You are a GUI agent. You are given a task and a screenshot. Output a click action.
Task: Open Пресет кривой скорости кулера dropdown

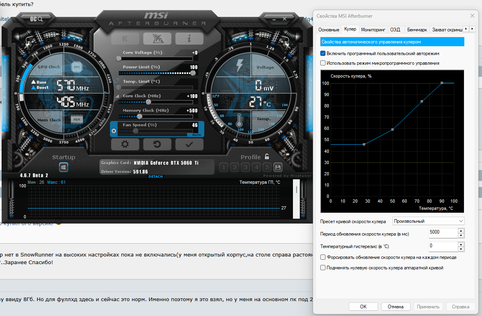coord(429,221)
